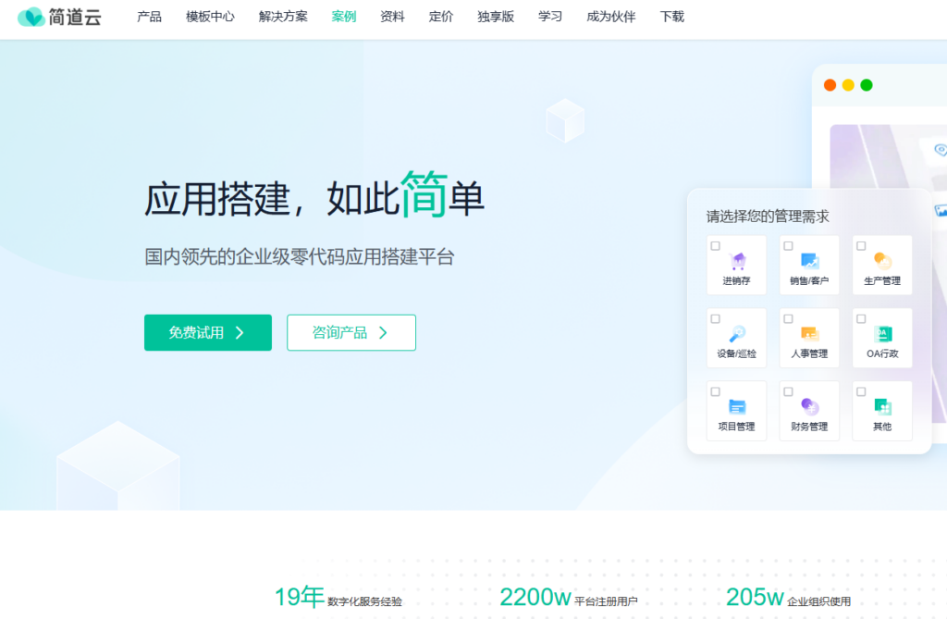
Task: Click the 请选择您的管理需求 heading
Action: tap(768, 217)
